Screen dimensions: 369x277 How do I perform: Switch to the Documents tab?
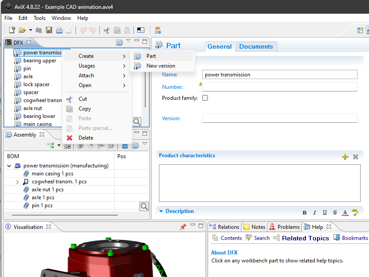tap(256, 46)
